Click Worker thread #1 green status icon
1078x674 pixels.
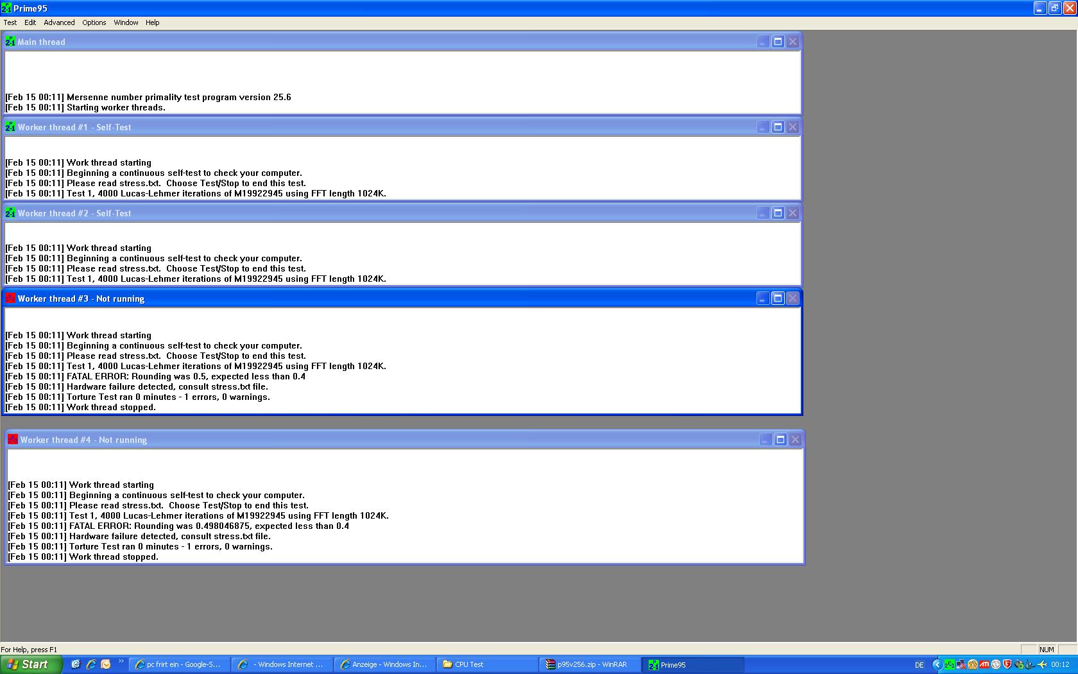click(10, 127)
